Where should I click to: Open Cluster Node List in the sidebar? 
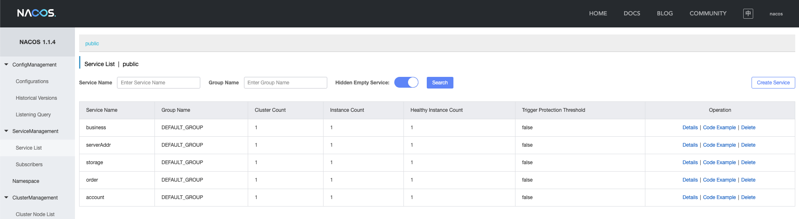pyautogui.click(x=35, y=214)
